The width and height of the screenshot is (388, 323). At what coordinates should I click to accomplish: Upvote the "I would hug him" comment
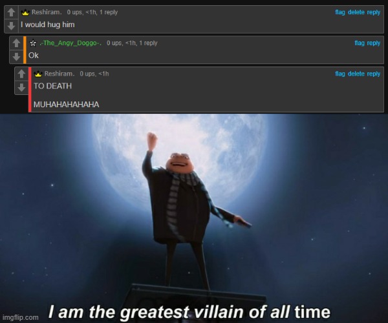[11, 12]
